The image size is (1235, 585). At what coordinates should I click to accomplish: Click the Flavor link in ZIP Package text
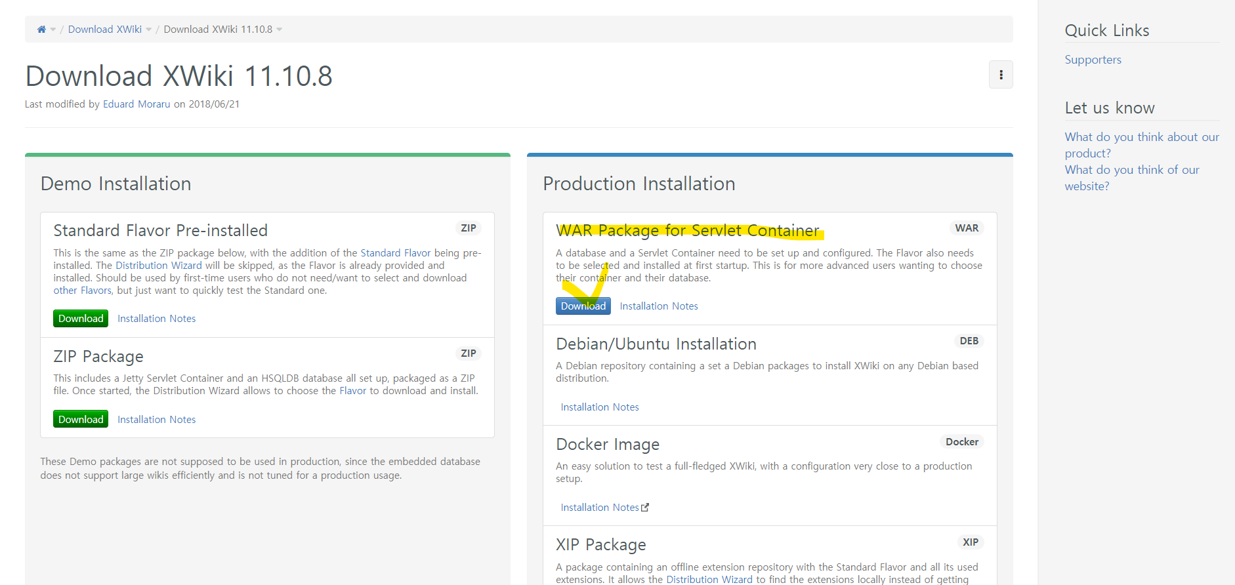tap(353, 391)
